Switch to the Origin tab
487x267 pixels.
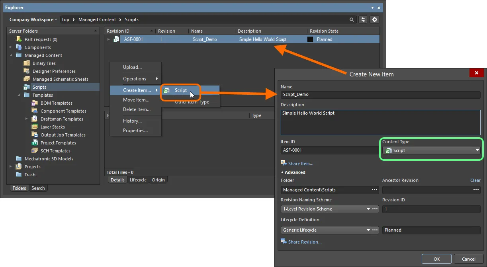click(x=158, y=180)
